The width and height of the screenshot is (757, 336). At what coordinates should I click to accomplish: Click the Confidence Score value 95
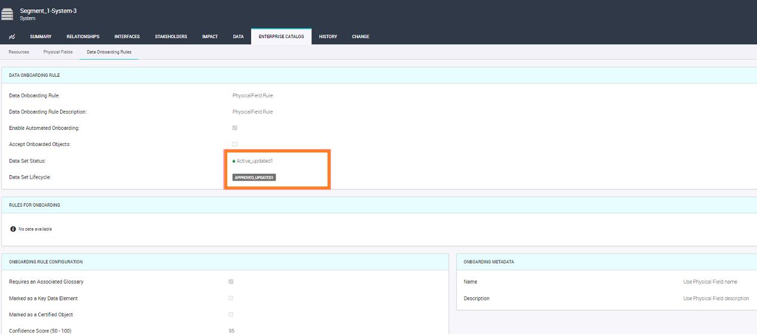tap(231, 331)
